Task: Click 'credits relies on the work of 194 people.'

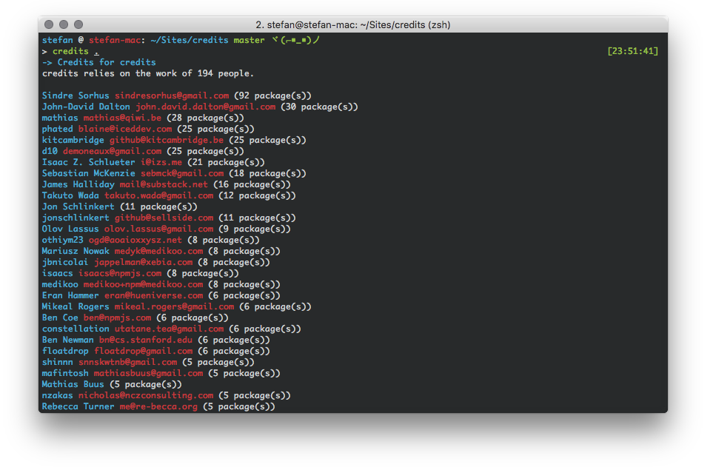Action: point(148,73)
